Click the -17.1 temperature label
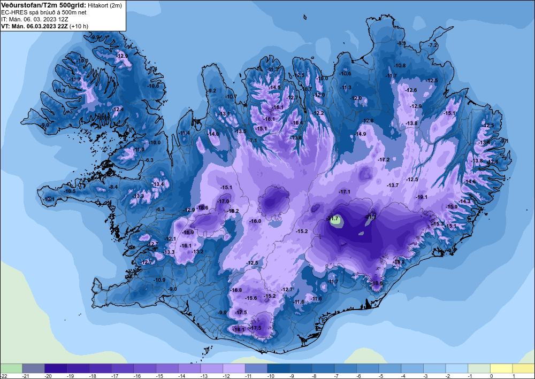 pos(345,192)
